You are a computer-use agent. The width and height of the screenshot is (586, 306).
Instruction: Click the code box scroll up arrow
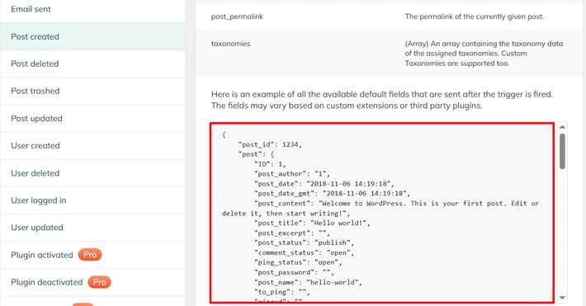[562, 127]
